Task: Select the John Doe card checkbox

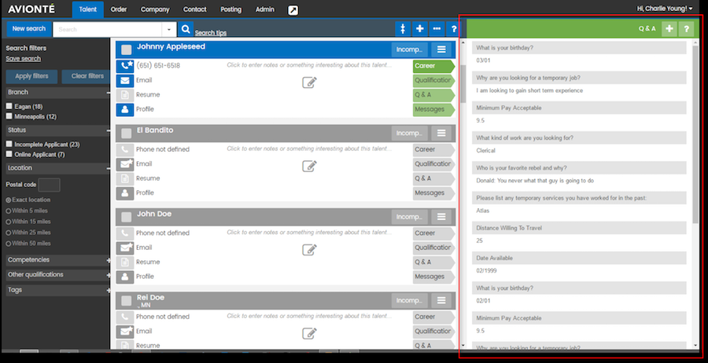Action: [x=127, y=217]
